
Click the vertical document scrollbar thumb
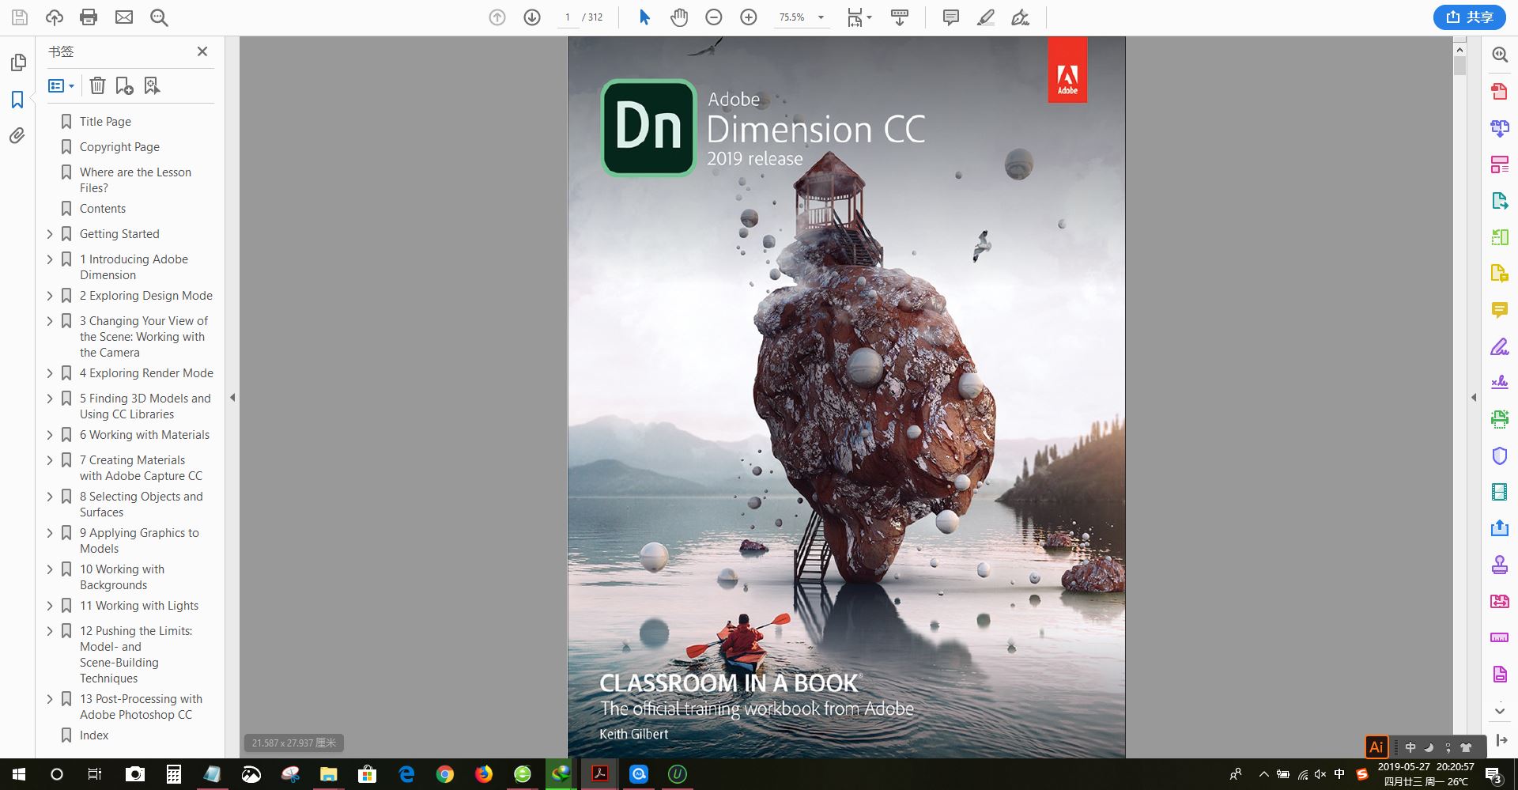[1459, 66]
